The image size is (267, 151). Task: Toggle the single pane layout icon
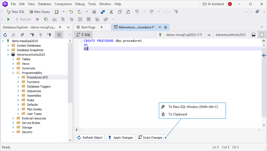[x=262, y=35]
